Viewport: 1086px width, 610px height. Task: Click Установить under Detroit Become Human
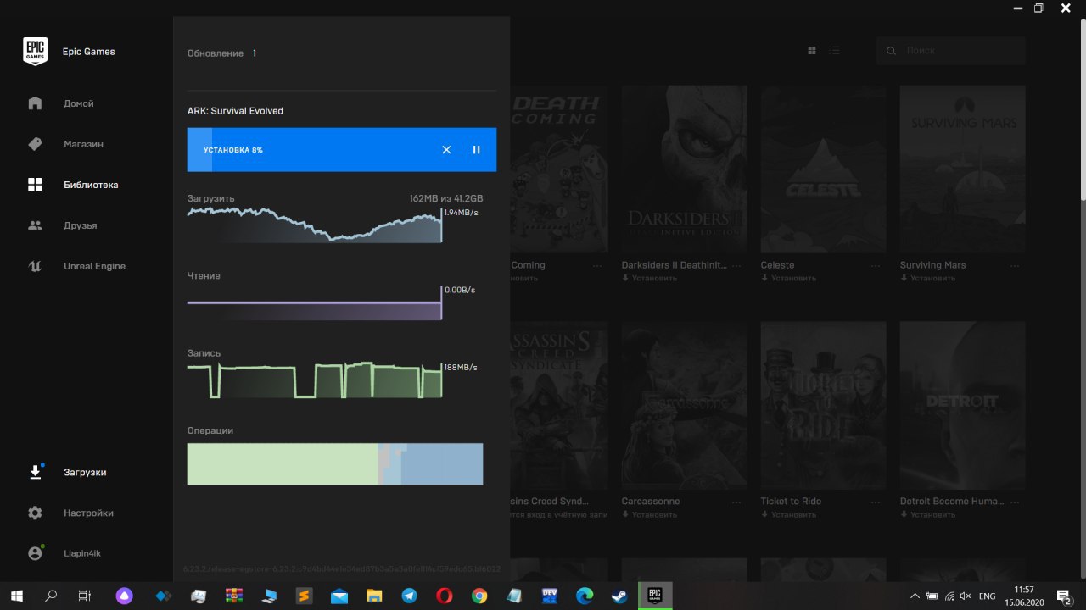click(x=927, y=514)
